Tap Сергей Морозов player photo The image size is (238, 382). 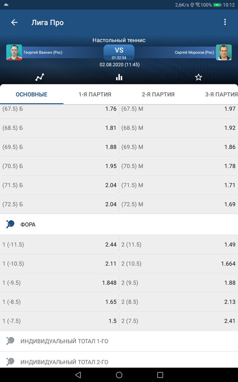(224, 52)
